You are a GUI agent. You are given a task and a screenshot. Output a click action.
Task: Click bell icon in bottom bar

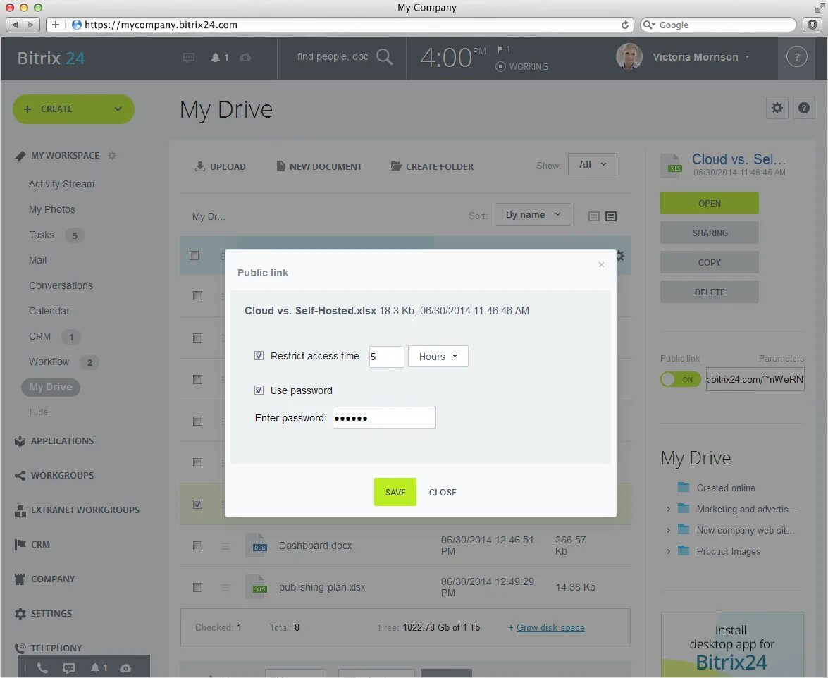pos(95,668)
